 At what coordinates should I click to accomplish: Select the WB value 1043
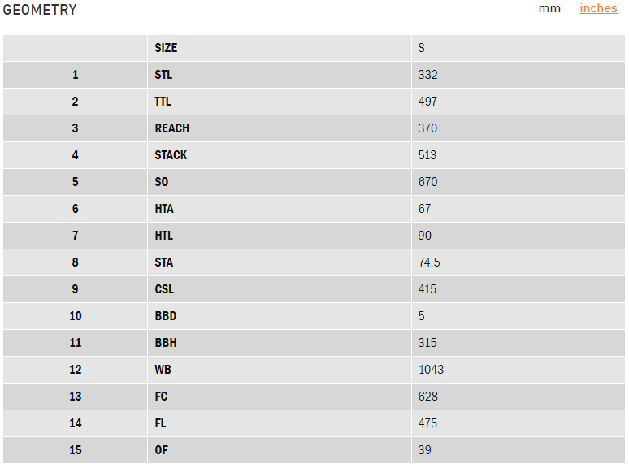point(431,370)
